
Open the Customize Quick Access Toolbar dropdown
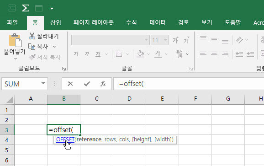pos(52,8)
